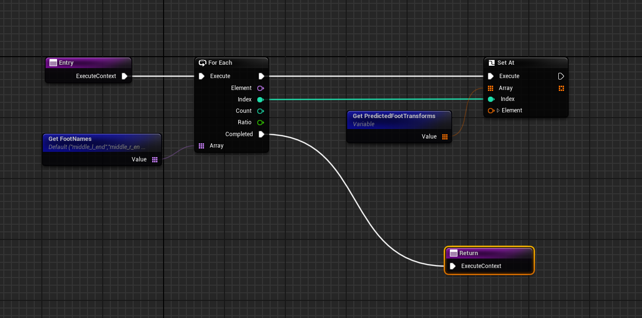Click the Set At Execute input pin
This screenshot has height=318, width=642.
point(491,76)
